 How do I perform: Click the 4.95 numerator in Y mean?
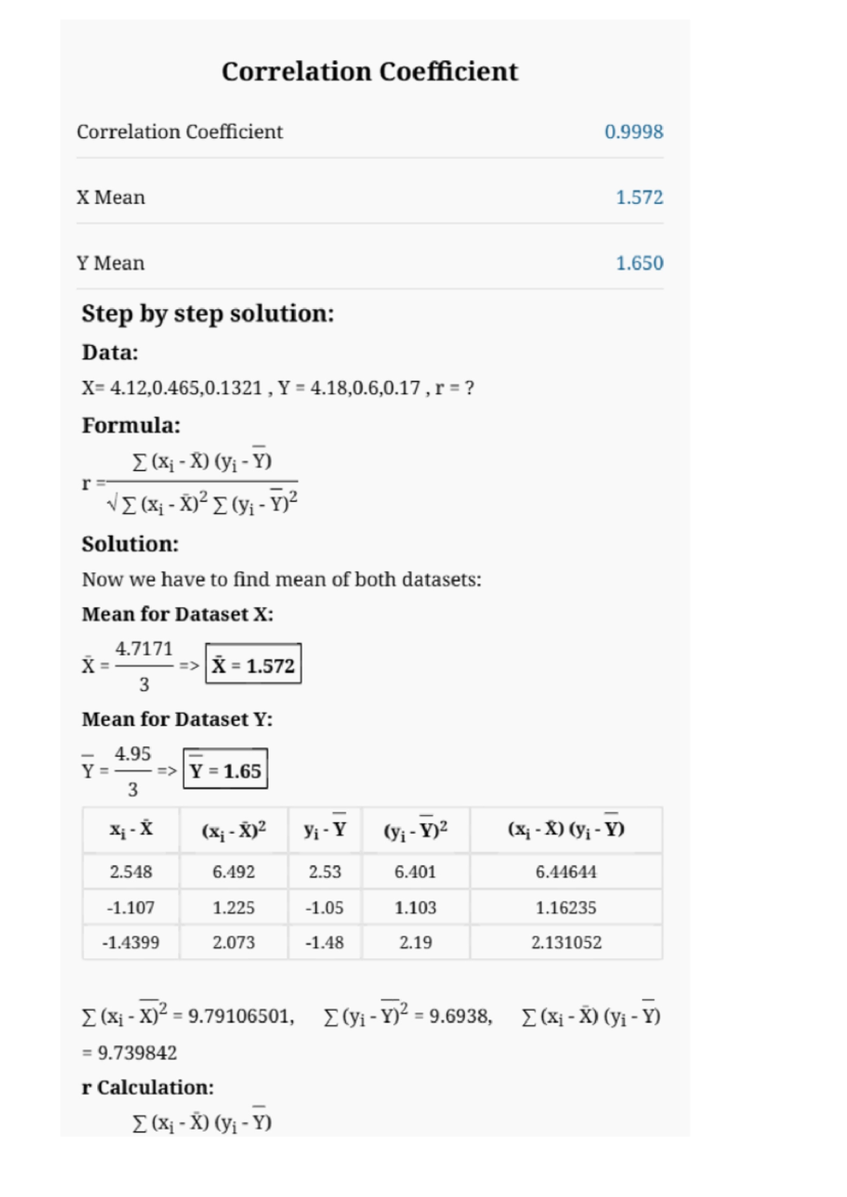click(133, 754)
